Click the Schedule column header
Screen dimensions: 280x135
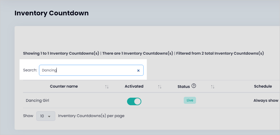pos(263,86)
